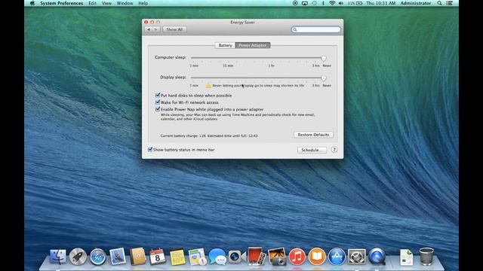Click the Bluetooth menu bar icon
The image size is (483, 271).
[323, 3]
